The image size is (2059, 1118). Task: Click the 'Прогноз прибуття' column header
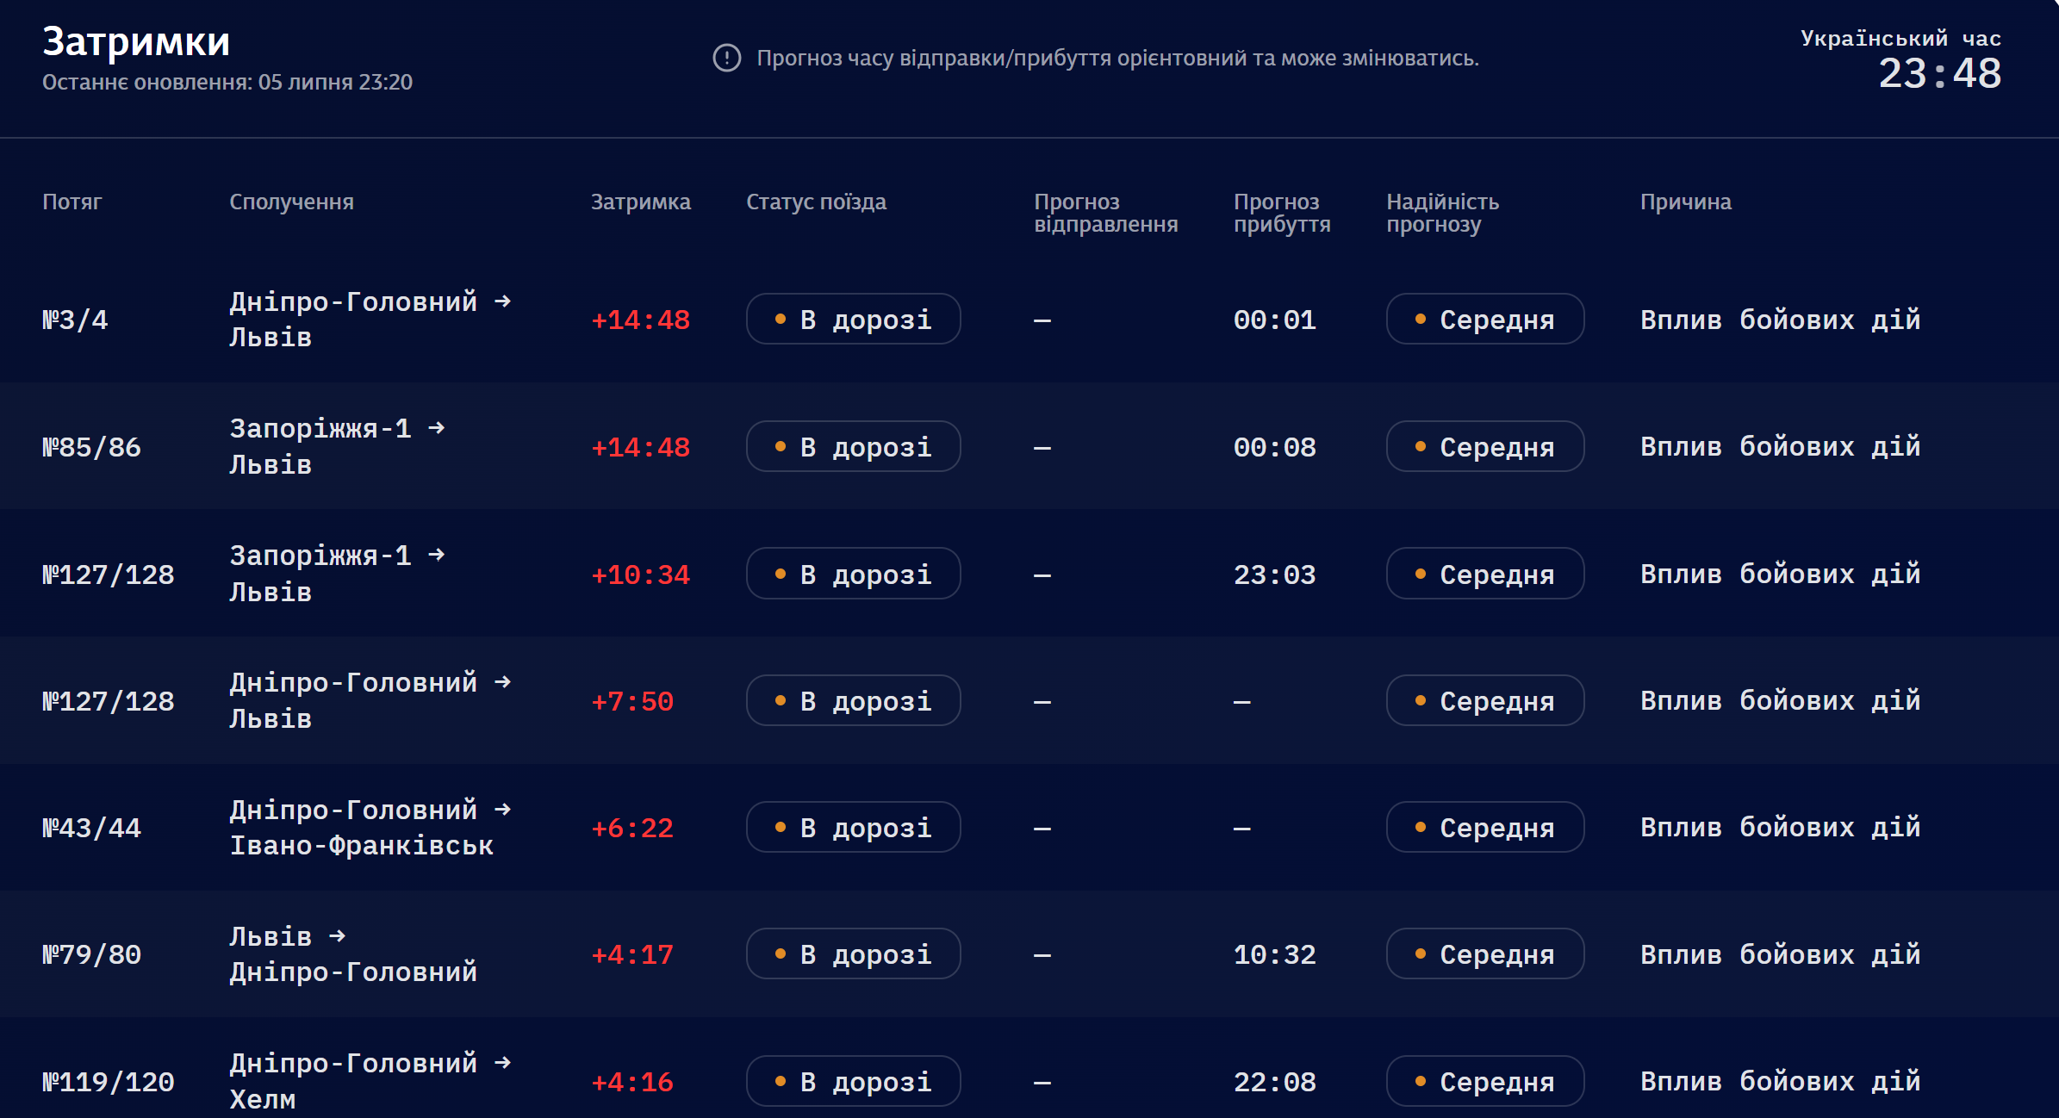tap(1282, 213)
